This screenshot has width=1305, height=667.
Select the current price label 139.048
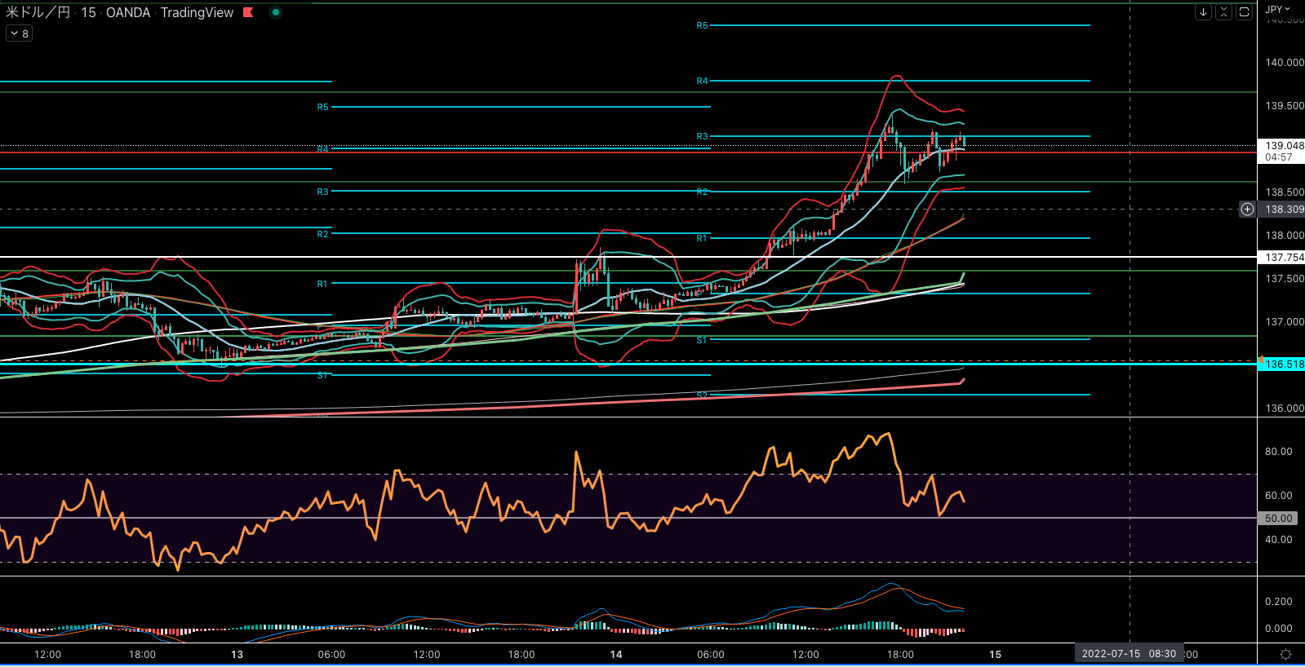tap(1284, 146)
